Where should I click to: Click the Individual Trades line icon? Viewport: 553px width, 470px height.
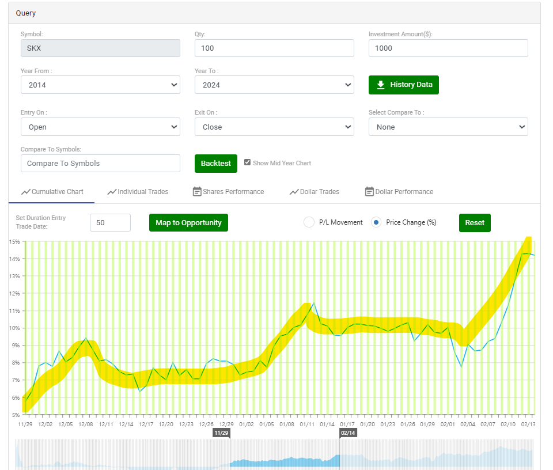[x=112, y=192]
